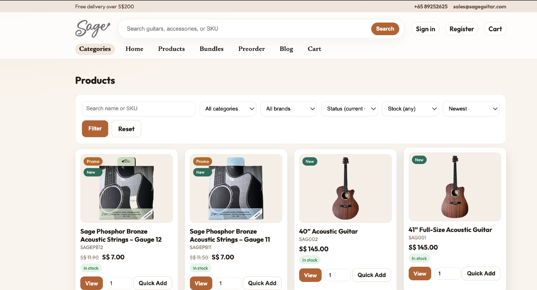Navigate to the Bundles section
The height and width of the screenshot is (290, 537).
click(211, 49)
